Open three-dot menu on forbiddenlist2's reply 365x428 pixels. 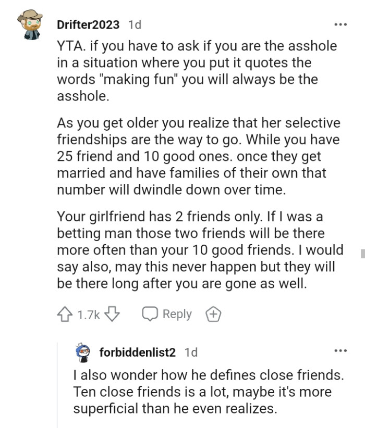(340, 351)
